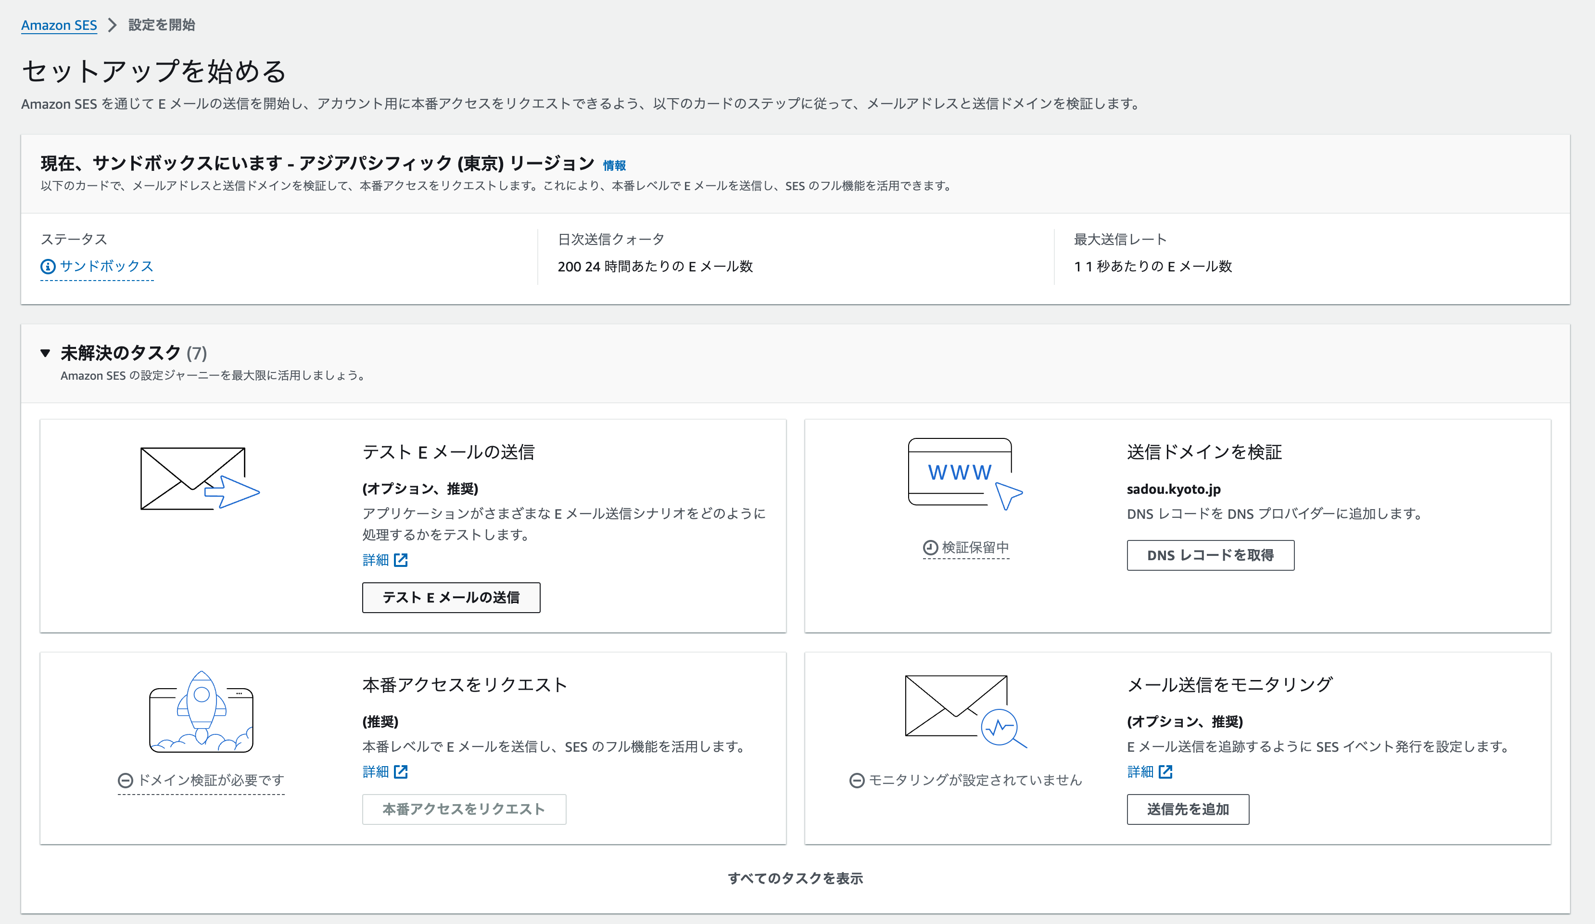Click the 未解決のタスク (7) heading

click(134, 353)
